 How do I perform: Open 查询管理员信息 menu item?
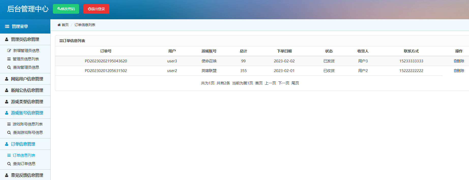pos(26,67)
